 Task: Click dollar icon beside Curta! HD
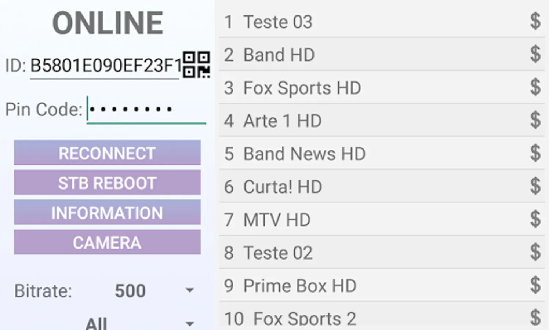pyautogui.click(x=535, y=186)
